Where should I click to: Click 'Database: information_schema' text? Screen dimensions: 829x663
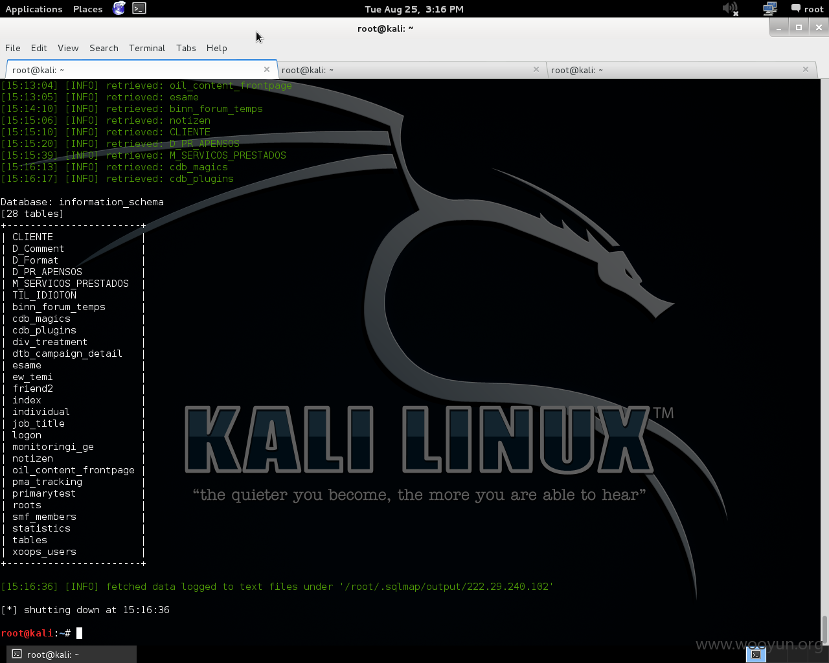coord(82,202)
